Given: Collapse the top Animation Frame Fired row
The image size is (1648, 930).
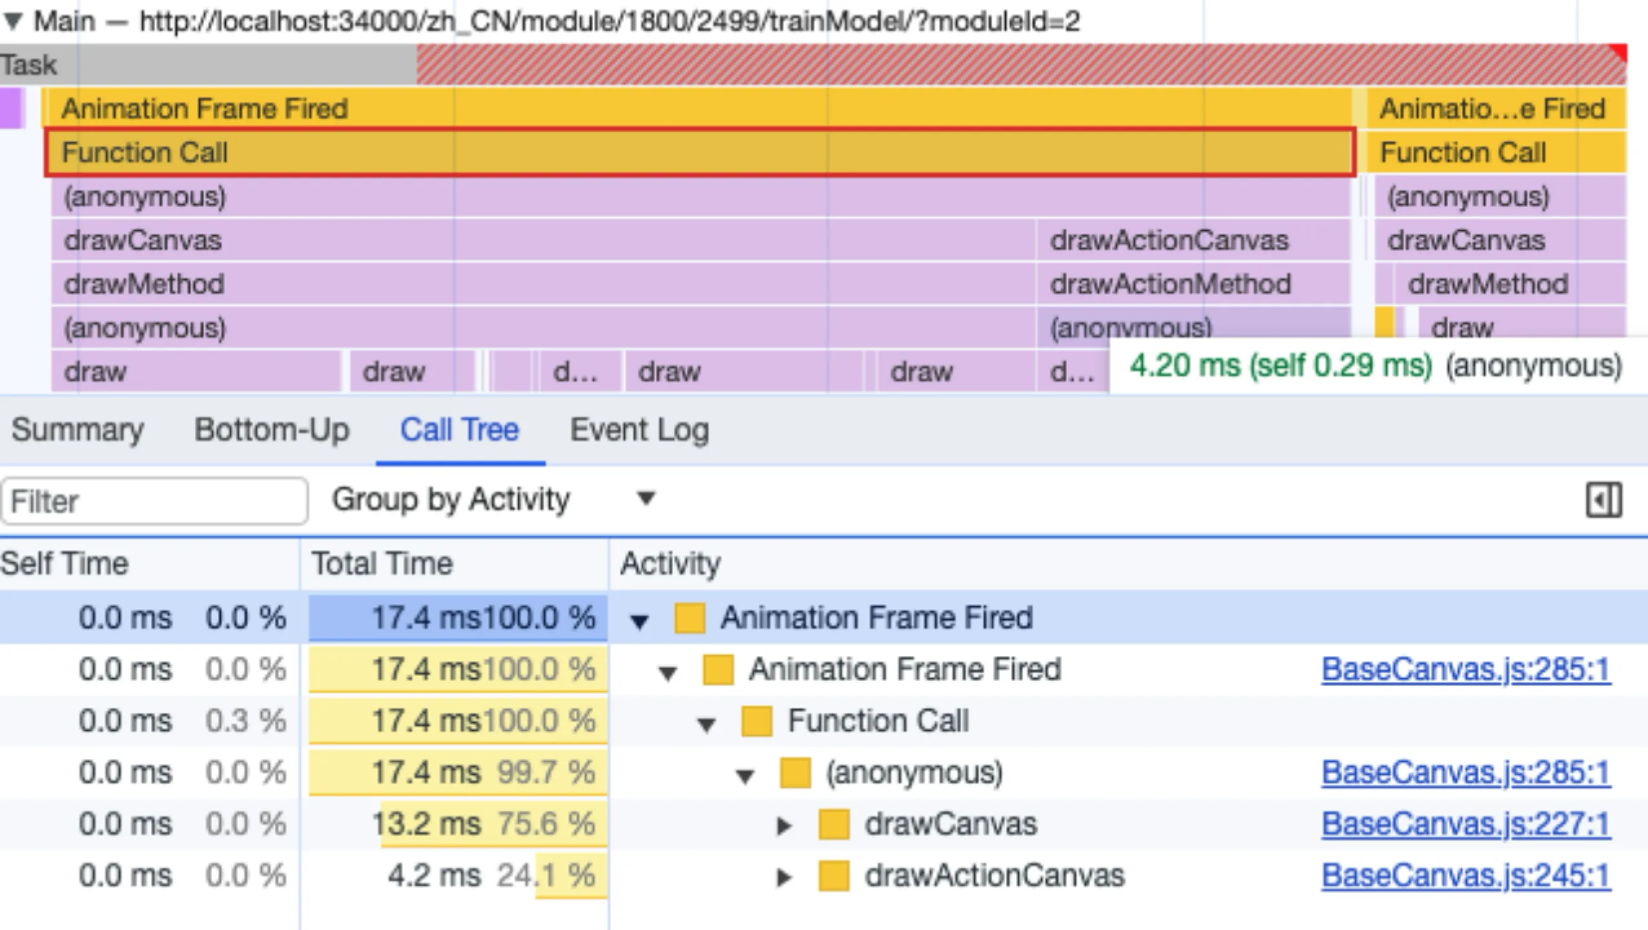Looking at the screenshot, I should (639, 621).
